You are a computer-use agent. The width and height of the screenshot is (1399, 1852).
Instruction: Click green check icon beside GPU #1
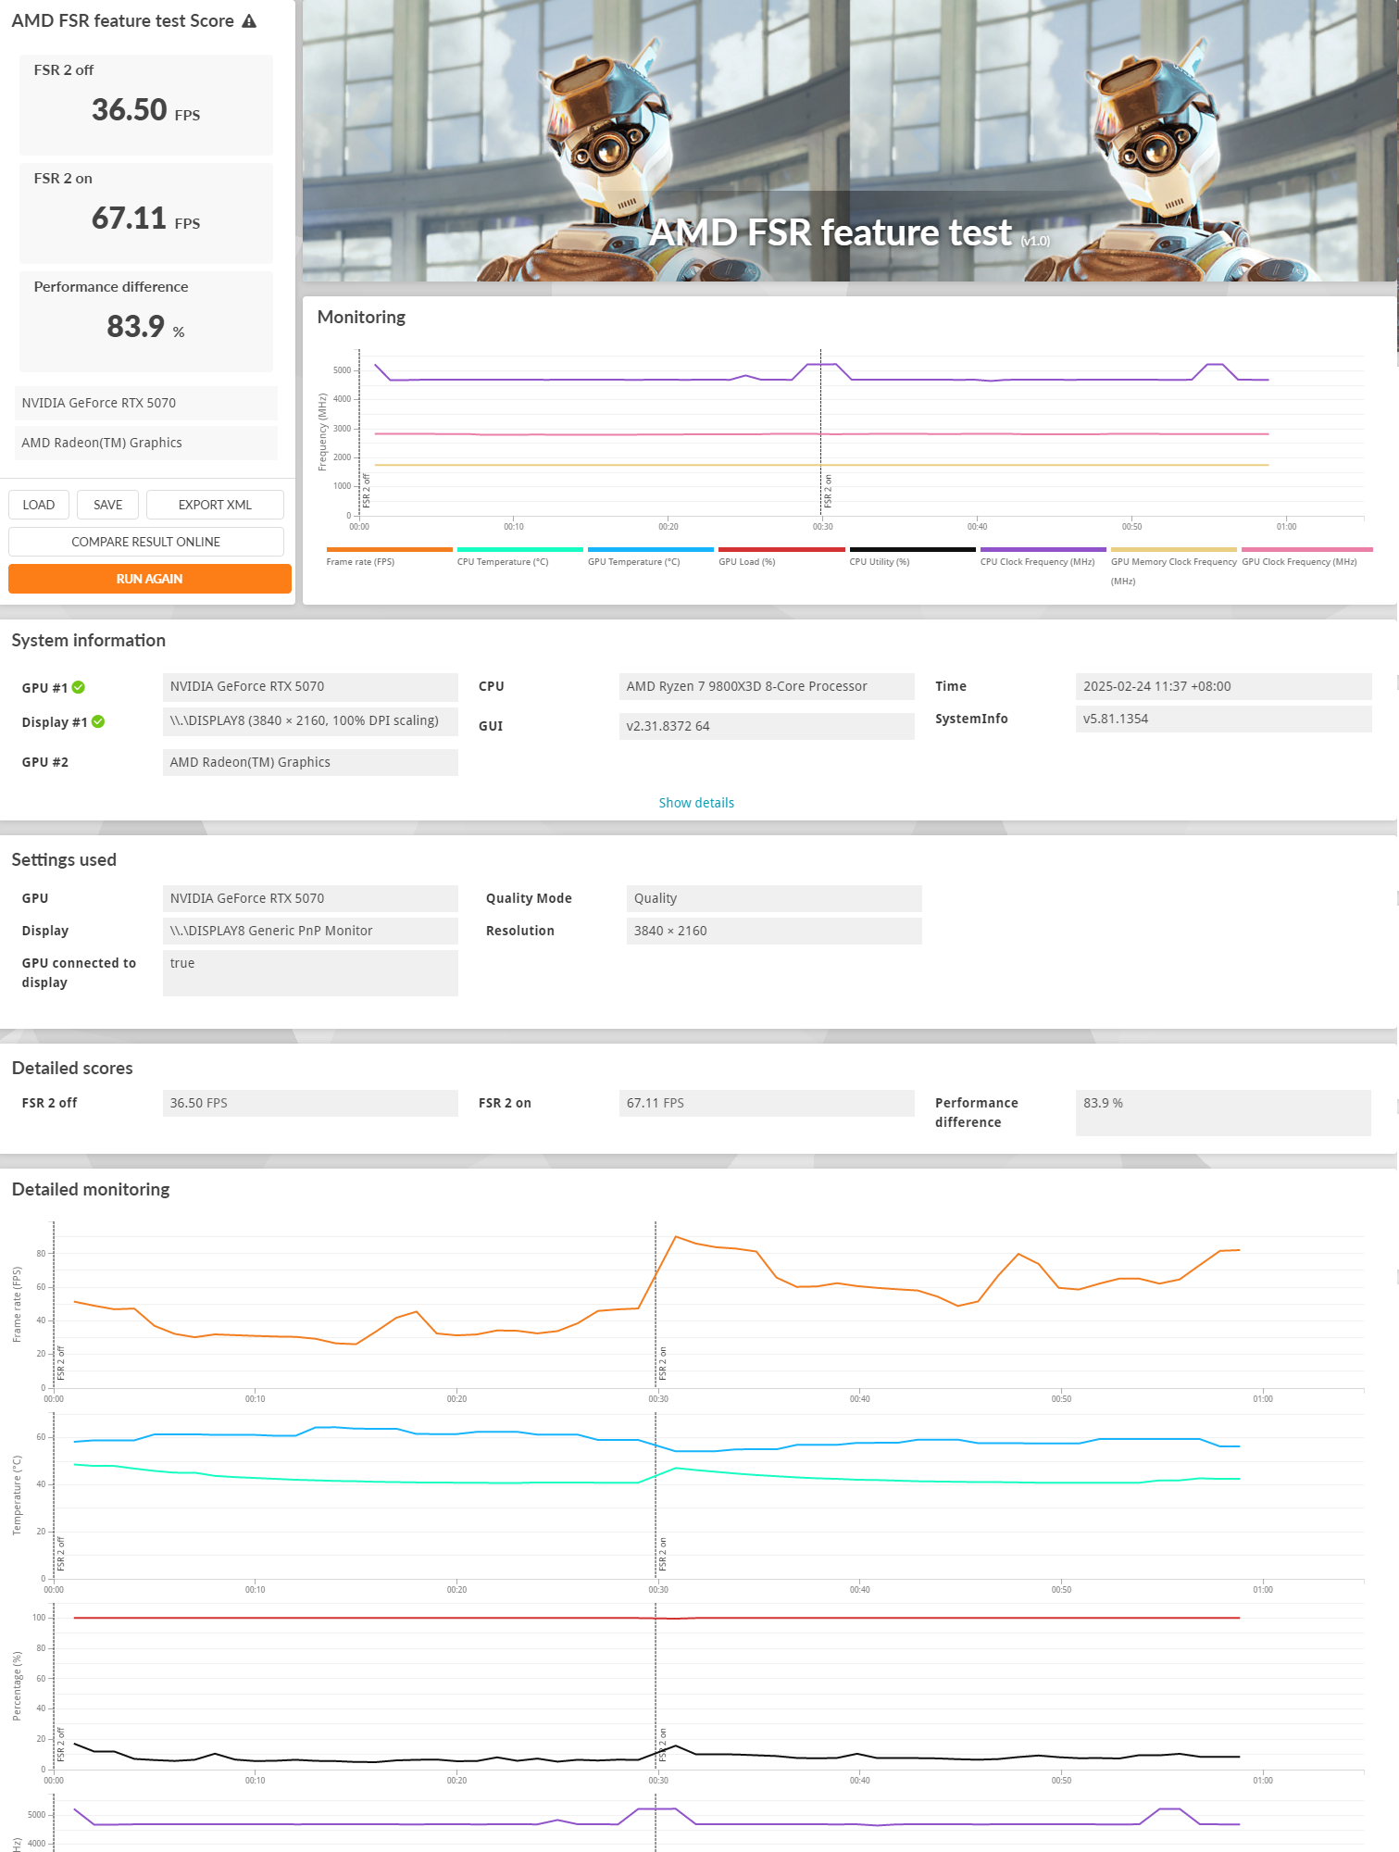click(x=79, y=687)
